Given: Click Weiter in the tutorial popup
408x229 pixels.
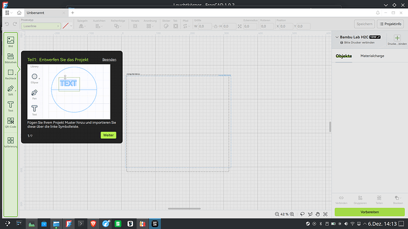Looking at the screenshot, I should tap(108, 135).
